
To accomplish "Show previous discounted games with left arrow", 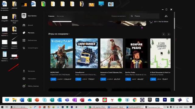I will [x=164, y=34].
